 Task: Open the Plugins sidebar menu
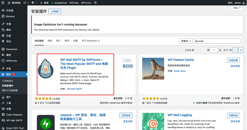(14, 74)
